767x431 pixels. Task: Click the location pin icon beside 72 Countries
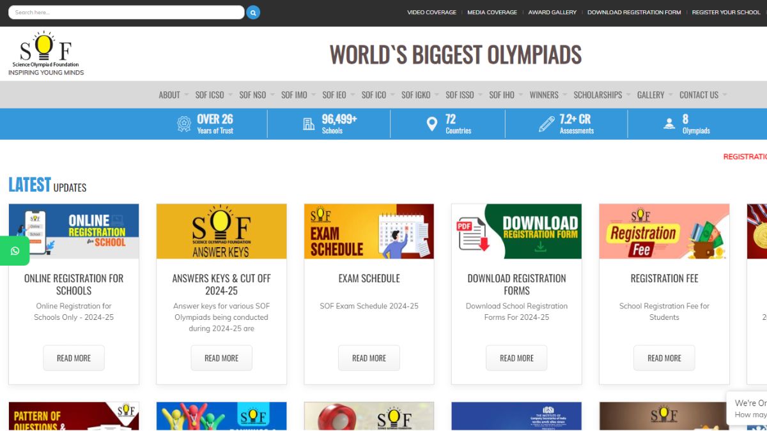pos(432,124)
